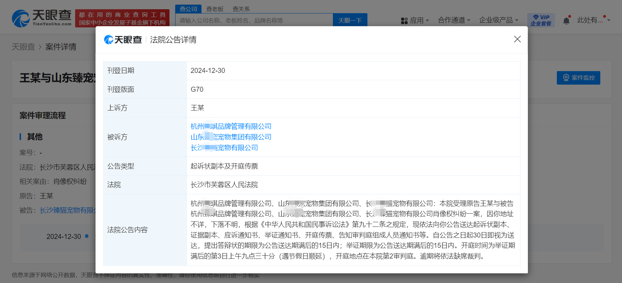Click the VIP 企业套餐 badge

[541, 20]
